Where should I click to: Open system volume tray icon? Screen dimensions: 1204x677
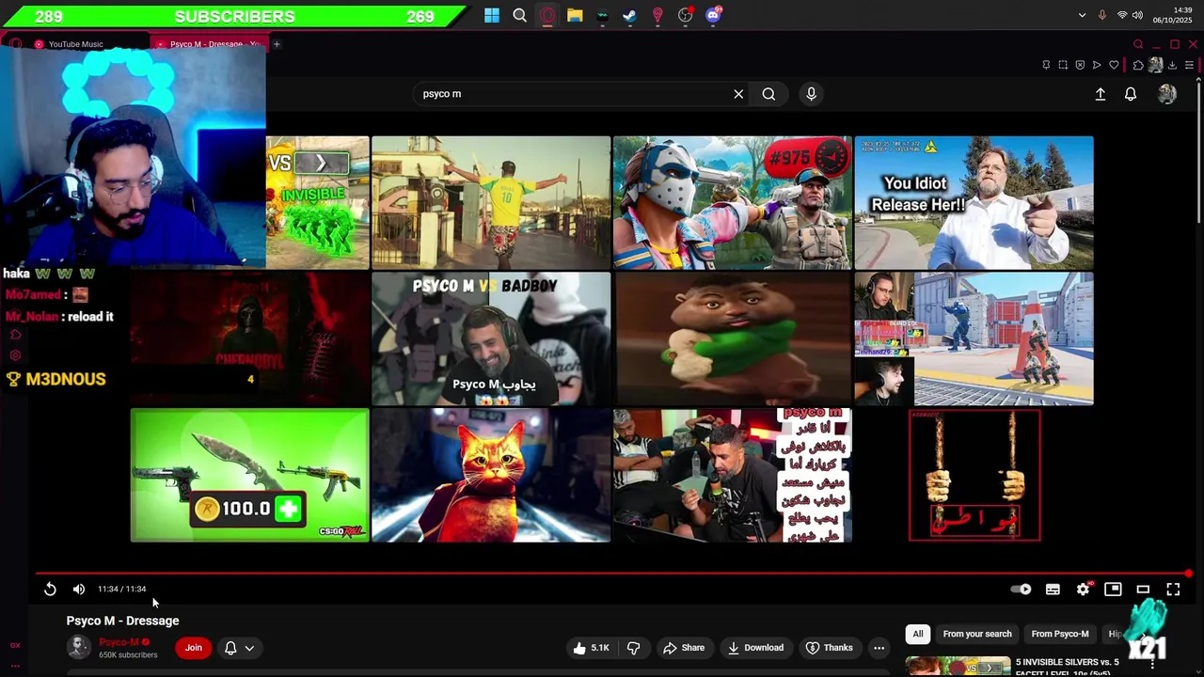[1137, 15]
